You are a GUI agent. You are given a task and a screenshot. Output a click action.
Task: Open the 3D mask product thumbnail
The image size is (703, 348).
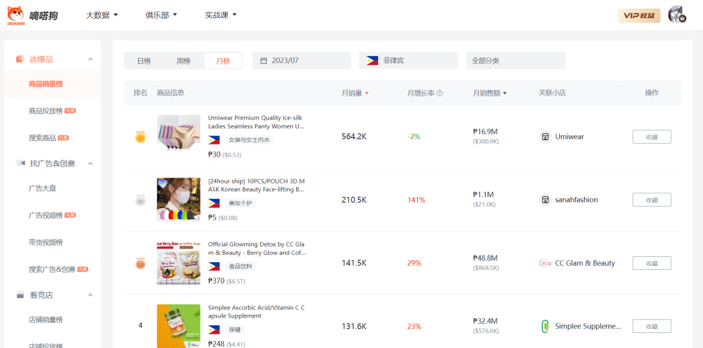click(178, 200)
